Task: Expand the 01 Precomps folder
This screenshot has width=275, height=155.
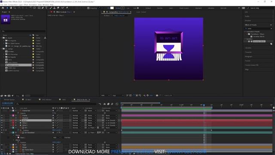Action: point(4,54)
